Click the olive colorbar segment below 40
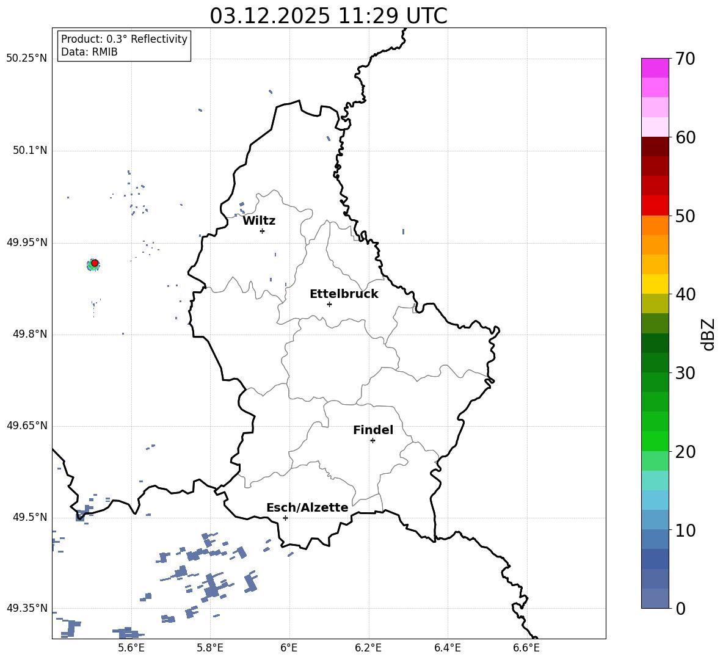Screen dimensions: 723x660 click(x=655, y=303)
